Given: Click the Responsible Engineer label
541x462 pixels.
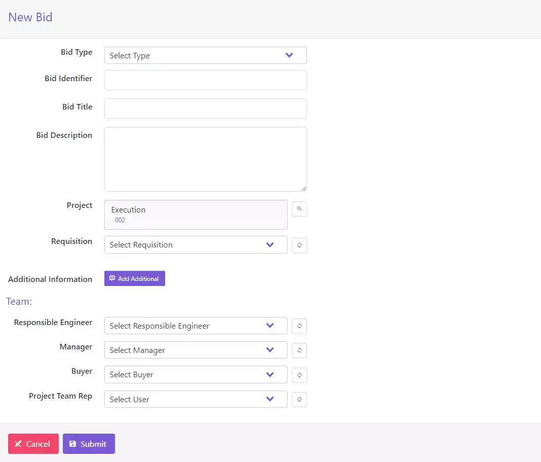Looking at the screenshot, I should pos(53,323).
